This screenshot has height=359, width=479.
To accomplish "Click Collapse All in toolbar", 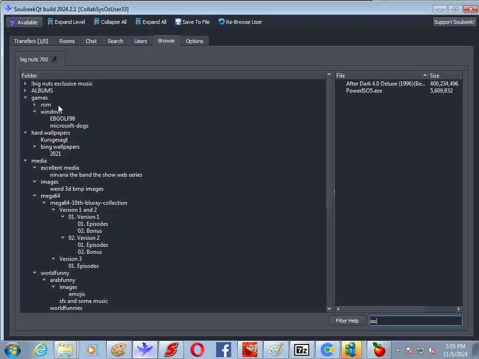I will (x=110, y=22).
